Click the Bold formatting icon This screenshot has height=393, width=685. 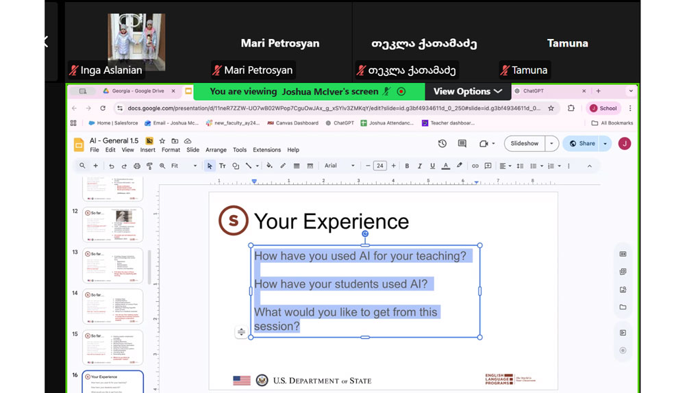pyautogui.click(x=407, y=166)
